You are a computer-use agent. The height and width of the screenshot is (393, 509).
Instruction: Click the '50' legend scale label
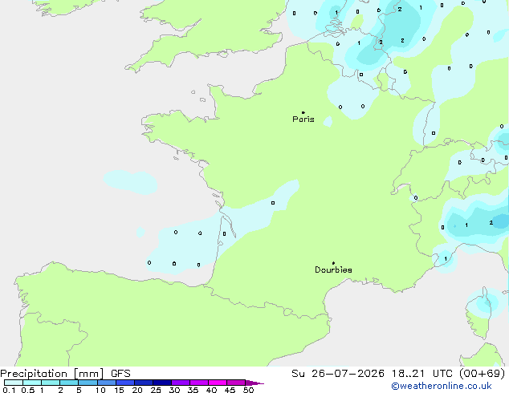[x=248, y=390]
